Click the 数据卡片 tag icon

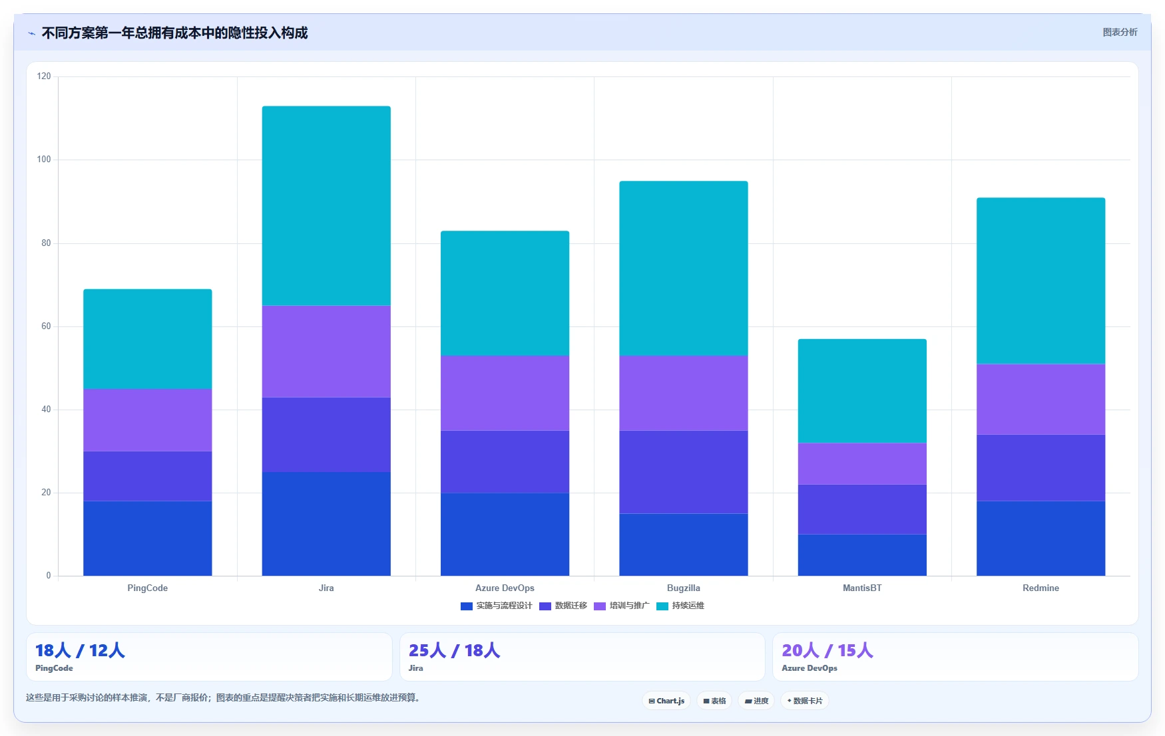pos(789,701)
